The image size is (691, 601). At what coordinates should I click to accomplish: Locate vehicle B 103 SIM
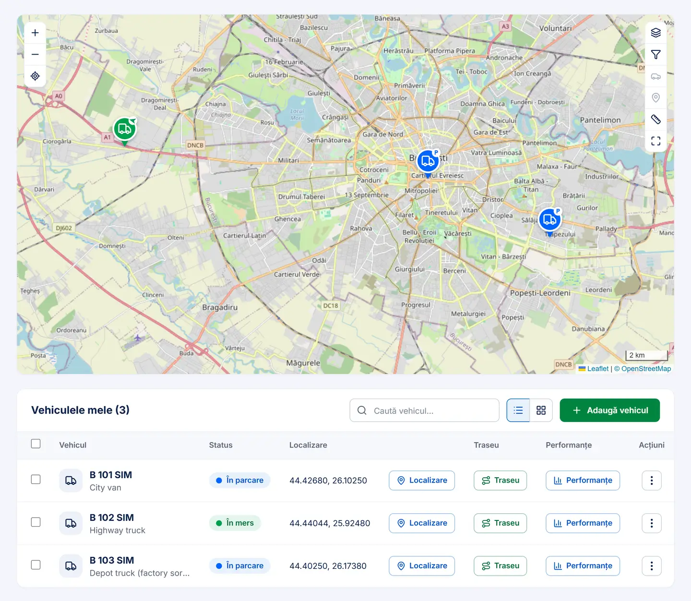pos(422,566)
